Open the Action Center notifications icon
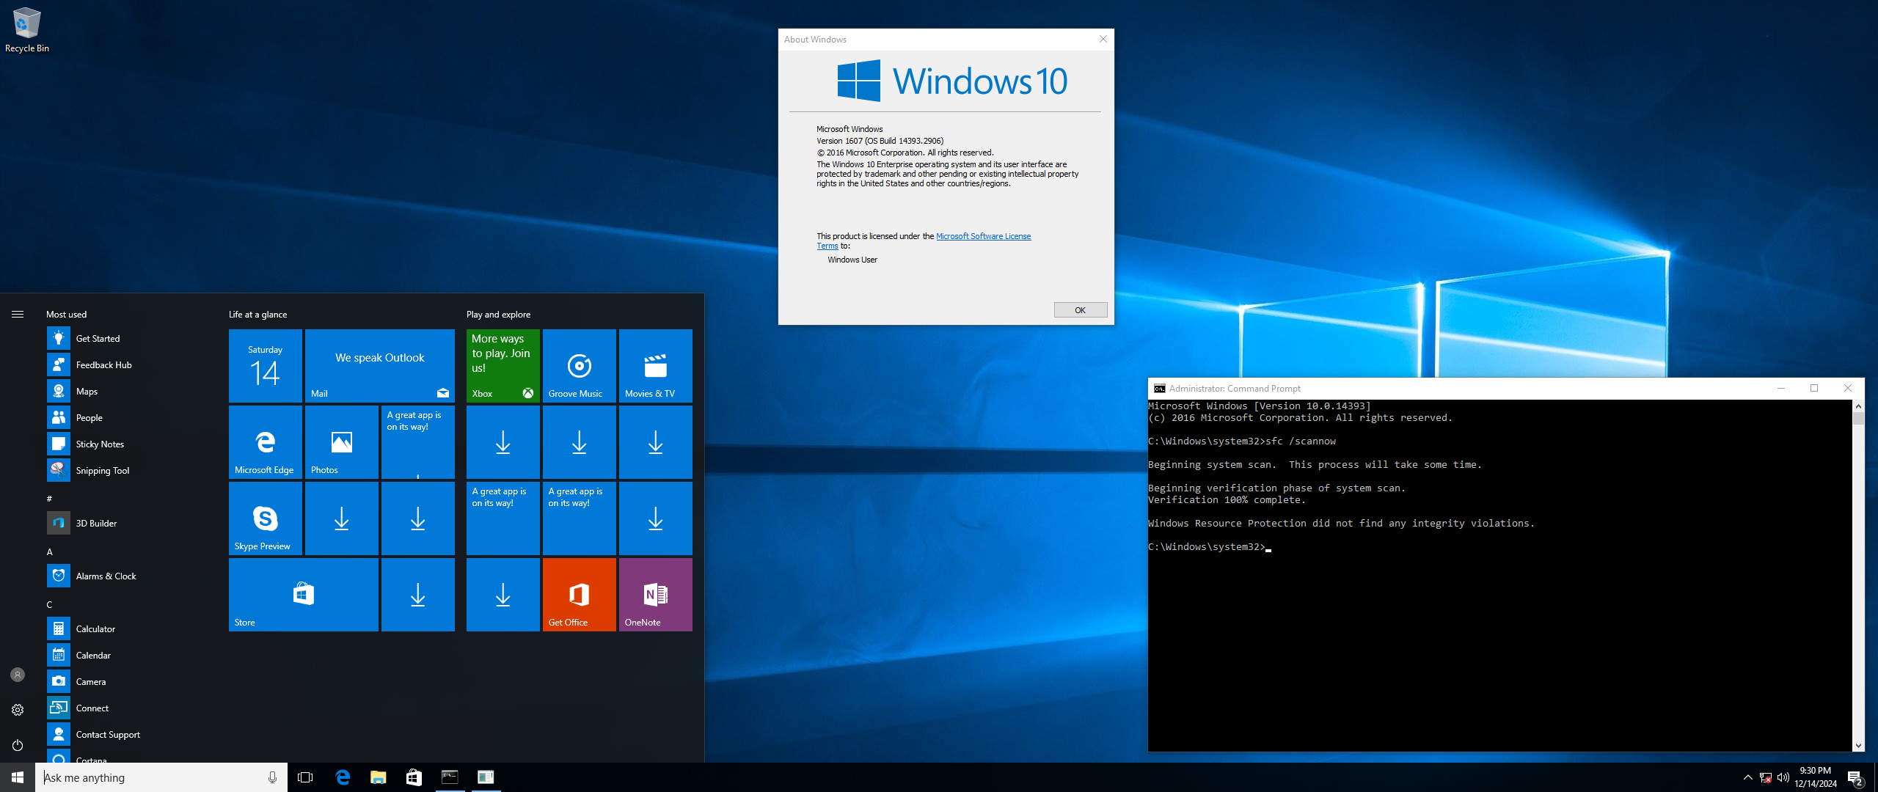Image resolution: width=1878 pixels, height=792 pixels. [1855, 777]
